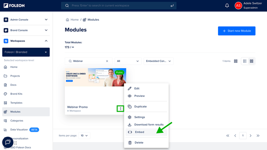This screenshot has height=150, width=267.
Task: Switch to the list view icon
Action: pos(245,61)
